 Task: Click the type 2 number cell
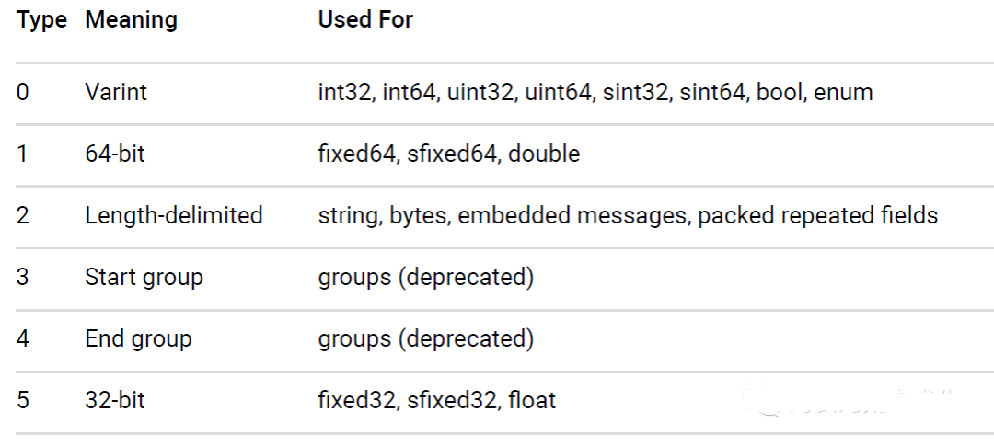23,215
